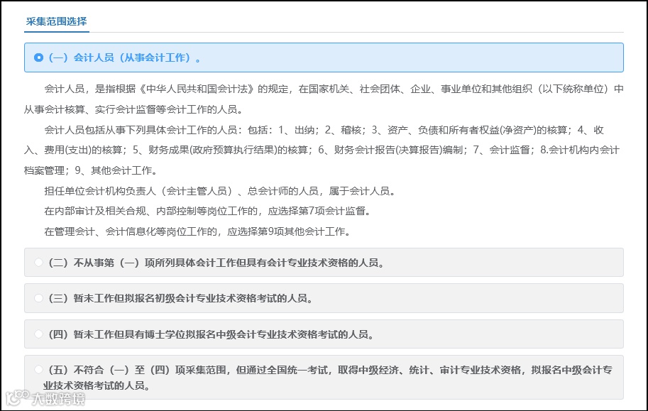Click the sentence 担任单位会计机构负责人（会计主管人员）
This screenshot has width=648, height=411.
coord(221,191)
